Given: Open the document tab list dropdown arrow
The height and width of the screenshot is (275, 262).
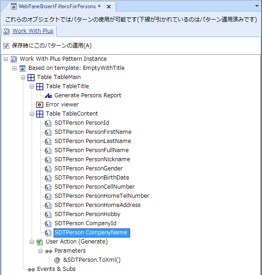Looking at the screenshot, I should pyautogui.click(x=257, y=6).
